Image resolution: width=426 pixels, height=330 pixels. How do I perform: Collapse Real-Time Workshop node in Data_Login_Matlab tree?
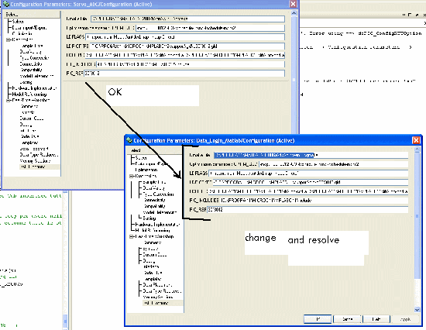click(x=132, y=236)
